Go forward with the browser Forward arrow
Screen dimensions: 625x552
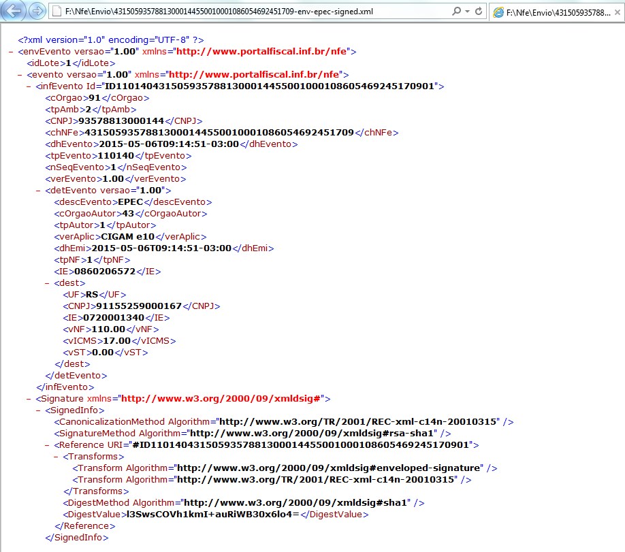(37, 11)
